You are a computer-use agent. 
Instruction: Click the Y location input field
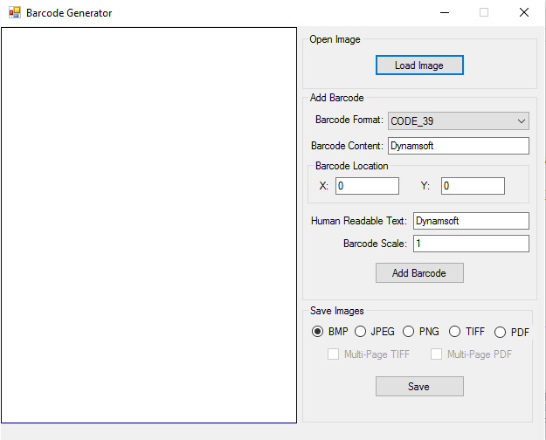point(473,186)
